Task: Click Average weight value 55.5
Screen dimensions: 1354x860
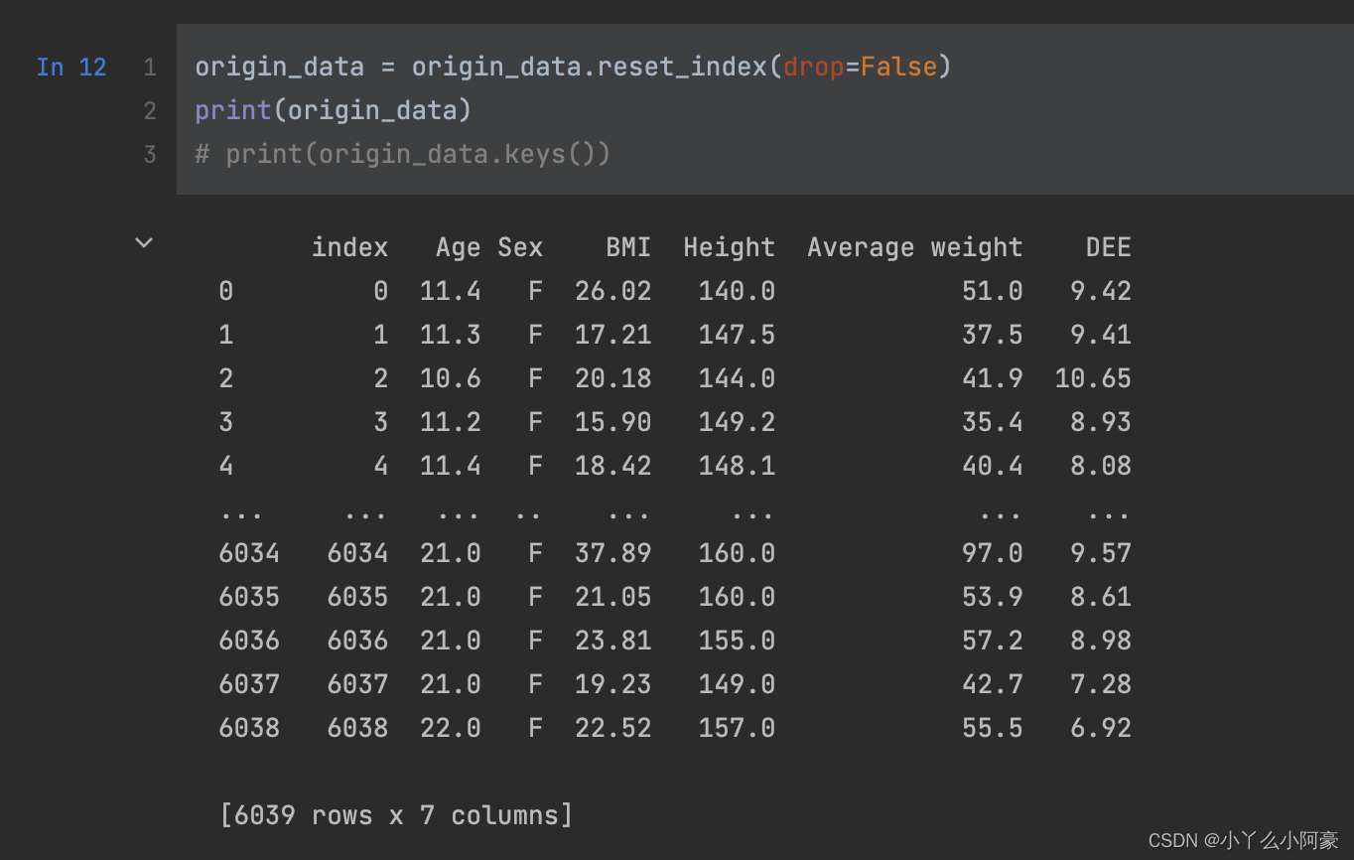Action: [992, 728]
